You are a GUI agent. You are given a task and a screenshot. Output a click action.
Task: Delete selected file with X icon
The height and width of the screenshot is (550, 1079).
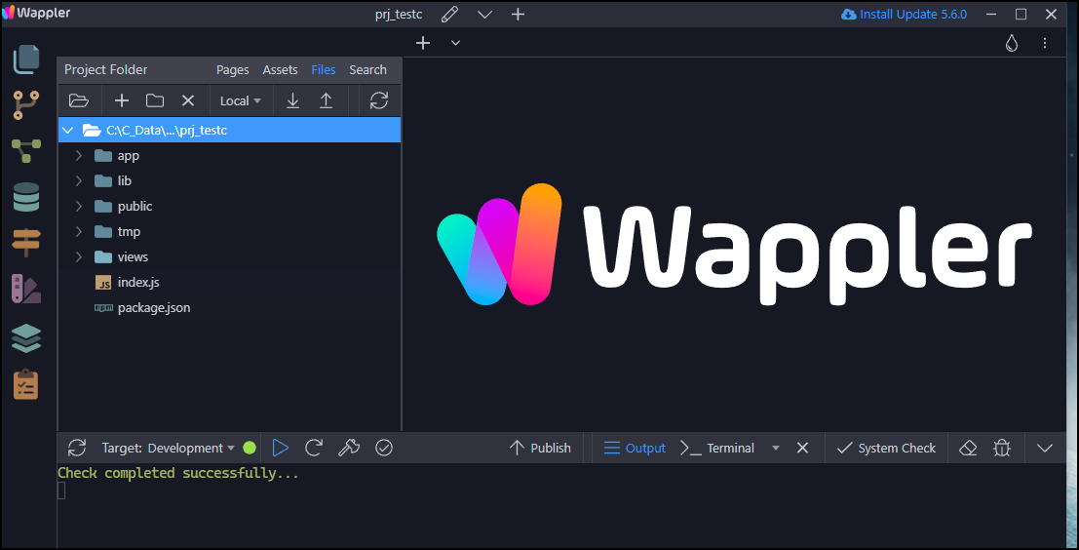click(x=188, y=100)
